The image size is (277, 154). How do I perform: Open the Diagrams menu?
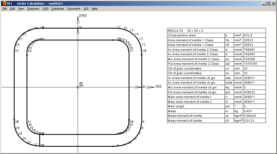[33, 9]
